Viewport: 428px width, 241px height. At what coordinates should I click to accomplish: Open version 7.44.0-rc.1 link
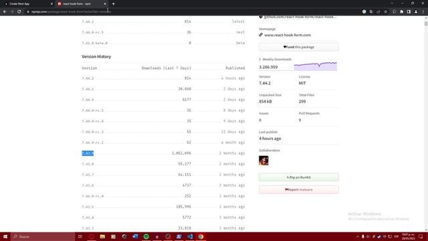(x=92, y=143)
